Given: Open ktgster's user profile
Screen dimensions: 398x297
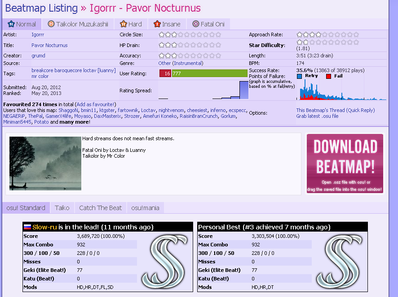Looking at the screenshot, I should pos(107,110).
